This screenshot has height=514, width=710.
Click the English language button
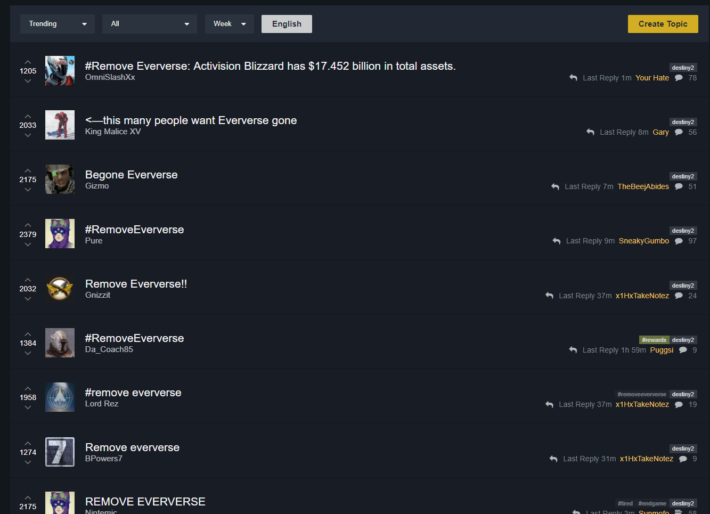[x=287, y=24]
